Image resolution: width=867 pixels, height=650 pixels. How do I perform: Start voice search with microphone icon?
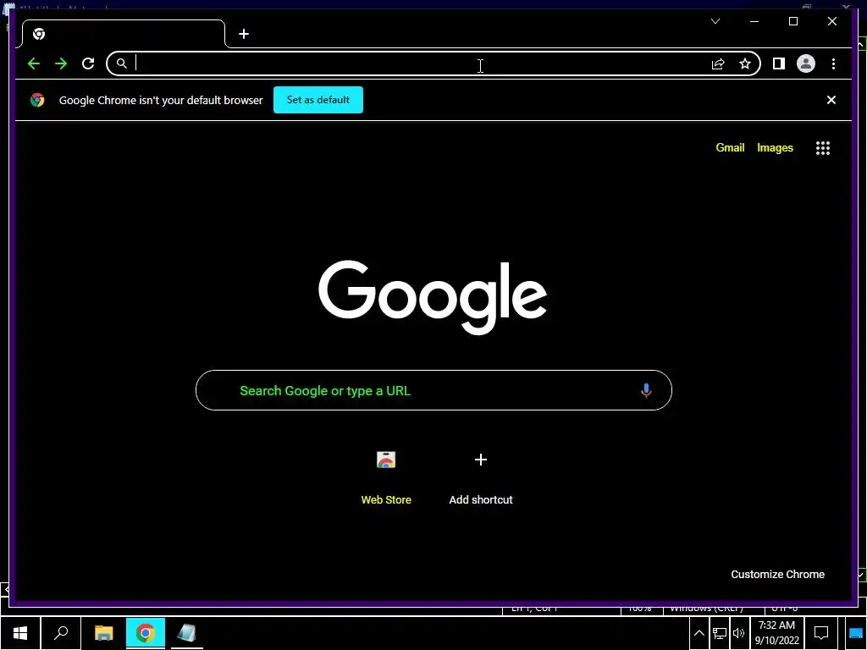click(x=646, y=390)
